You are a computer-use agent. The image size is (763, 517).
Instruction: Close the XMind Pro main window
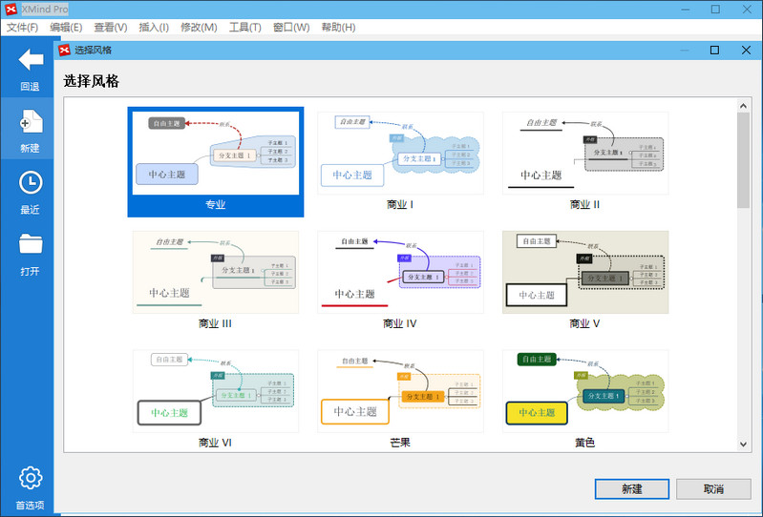[747, 10]
